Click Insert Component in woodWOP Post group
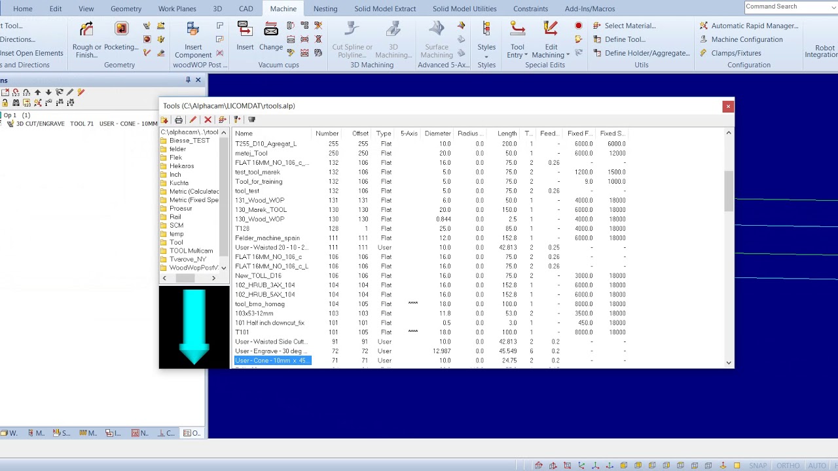838x471 pixels. point(192,39)
